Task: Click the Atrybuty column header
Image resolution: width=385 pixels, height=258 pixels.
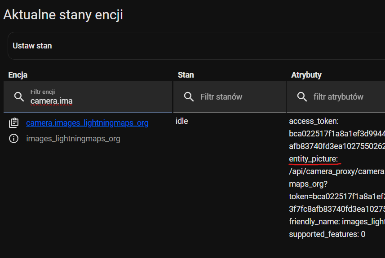Action: point(306,75)
